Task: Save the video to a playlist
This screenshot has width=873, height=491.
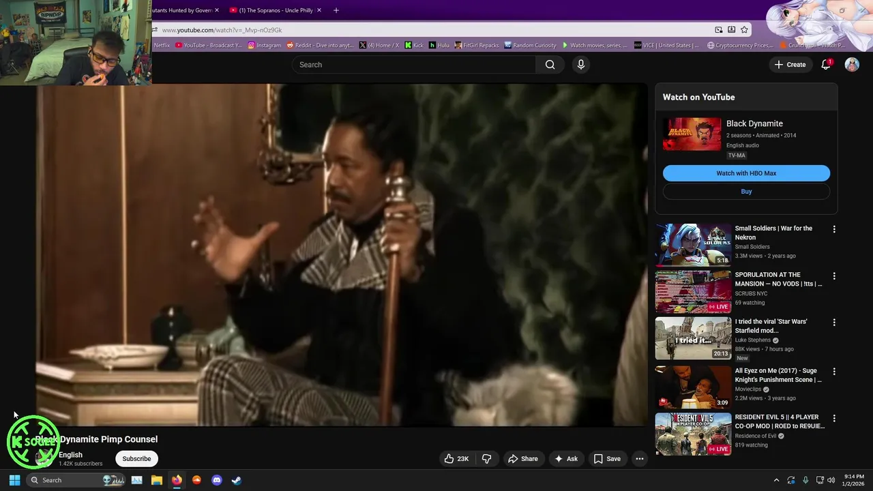Action: coord(607,459)
